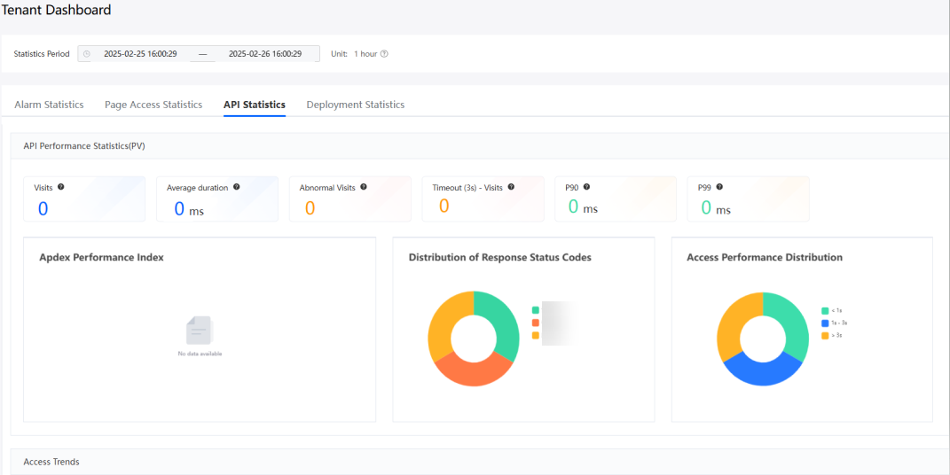Click the help icon next to Timeout (3s) - Visits

[x=511, y=187]
